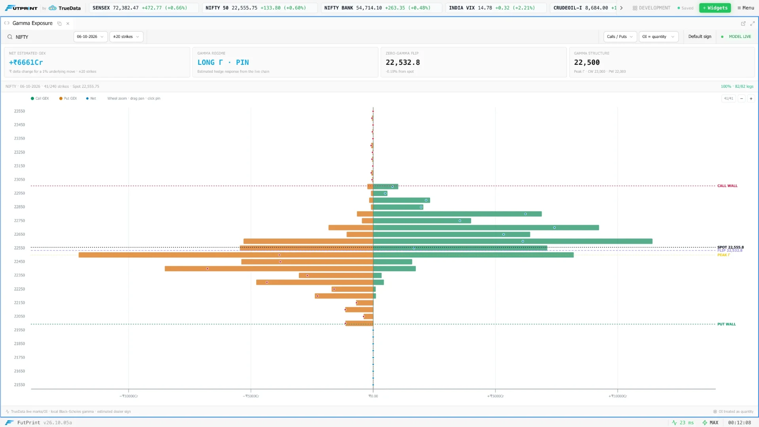Click the DEVELOPMENT workspace grid icon
This screenshot has width=759, height=427.
pos(635,8)
